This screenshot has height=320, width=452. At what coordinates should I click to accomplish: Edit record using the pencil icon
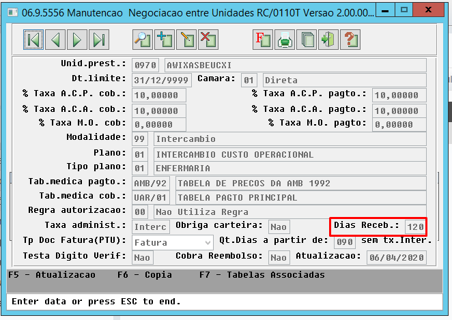point(186,40)
